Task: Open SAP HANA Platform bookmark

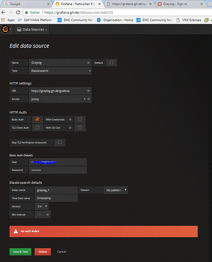Action: coord(36,20)
